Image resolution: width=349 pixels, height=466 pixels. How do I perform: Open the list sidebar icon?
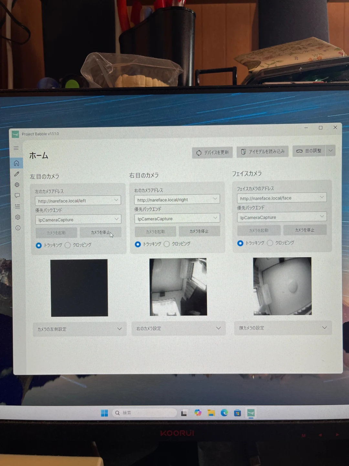[x=17, y=206]
